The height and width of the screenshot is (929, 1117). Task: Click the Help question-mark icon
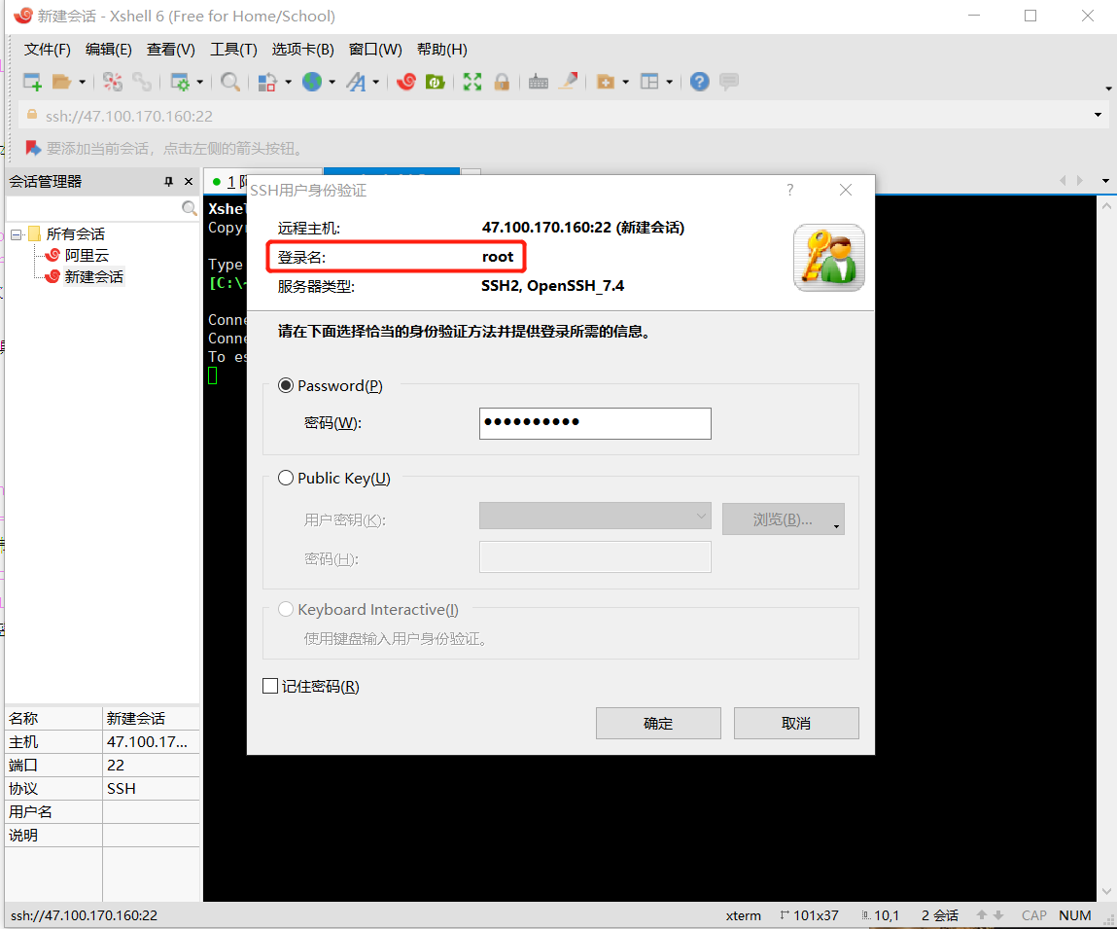coord(698,81)
